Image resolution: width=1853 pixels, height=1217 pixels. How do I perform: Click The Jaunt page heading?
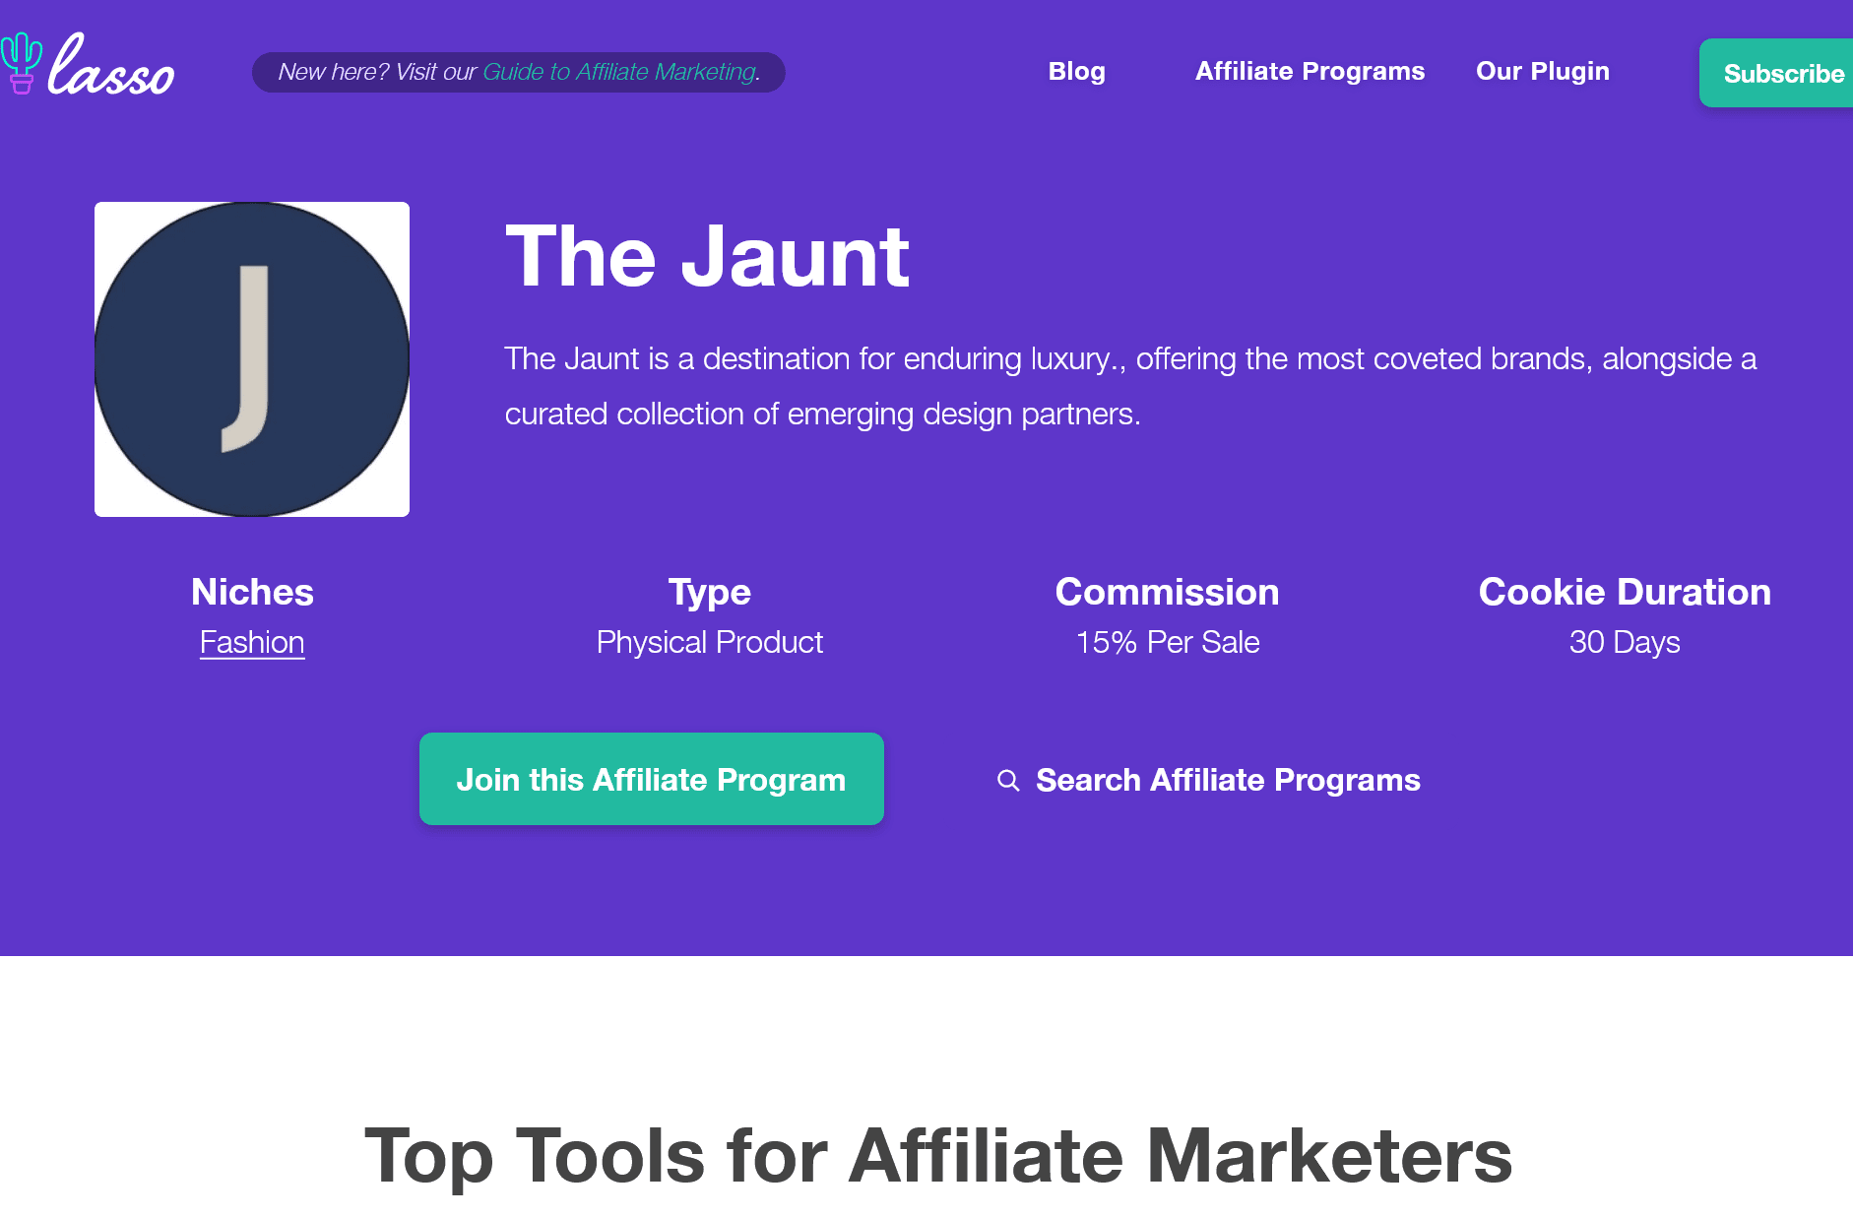707,257
